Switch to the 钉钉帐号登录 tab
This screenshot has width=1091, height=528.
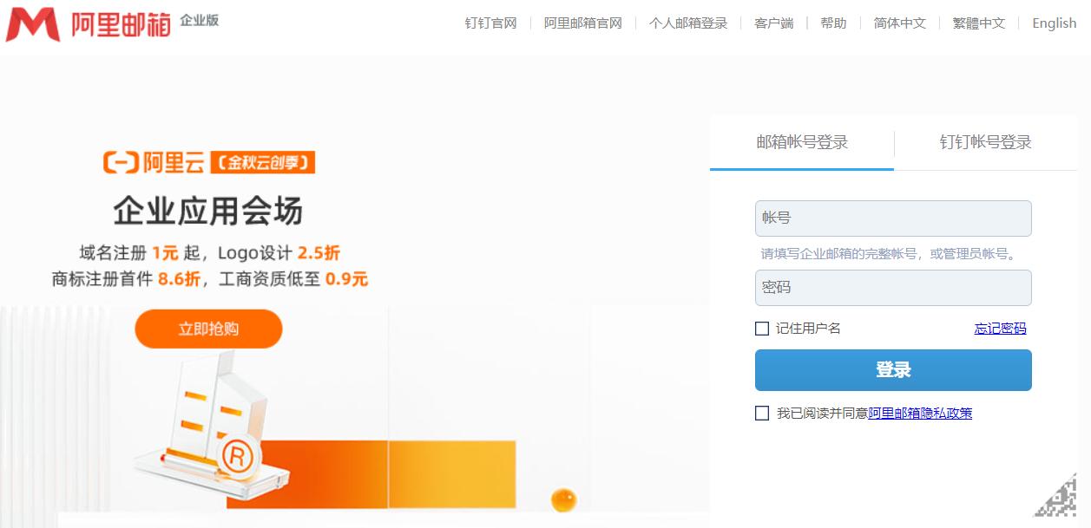coord(985,142)
